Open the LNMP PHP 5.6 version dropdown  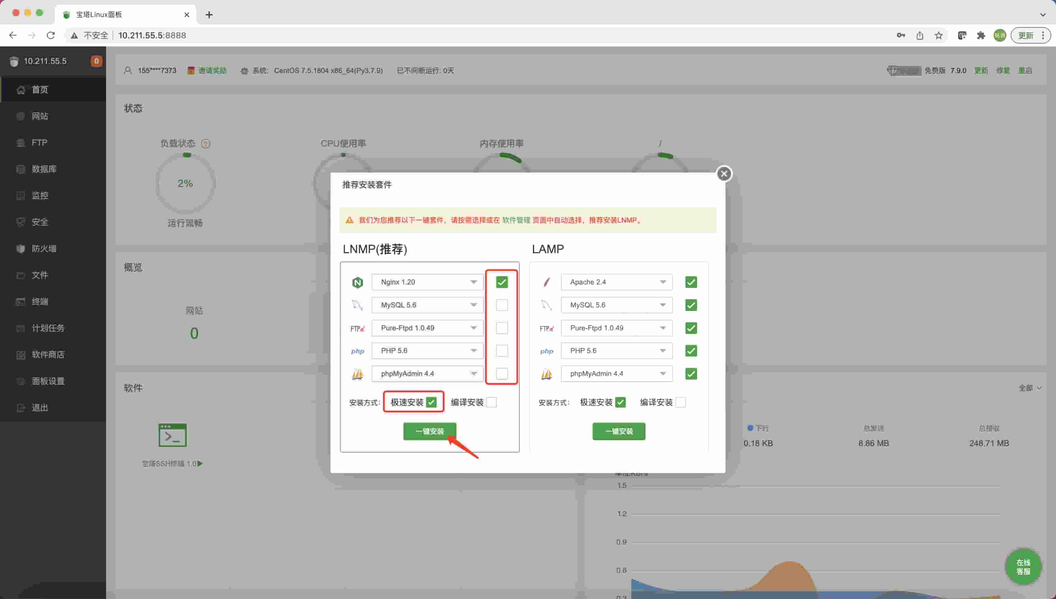tap(427, 351)
